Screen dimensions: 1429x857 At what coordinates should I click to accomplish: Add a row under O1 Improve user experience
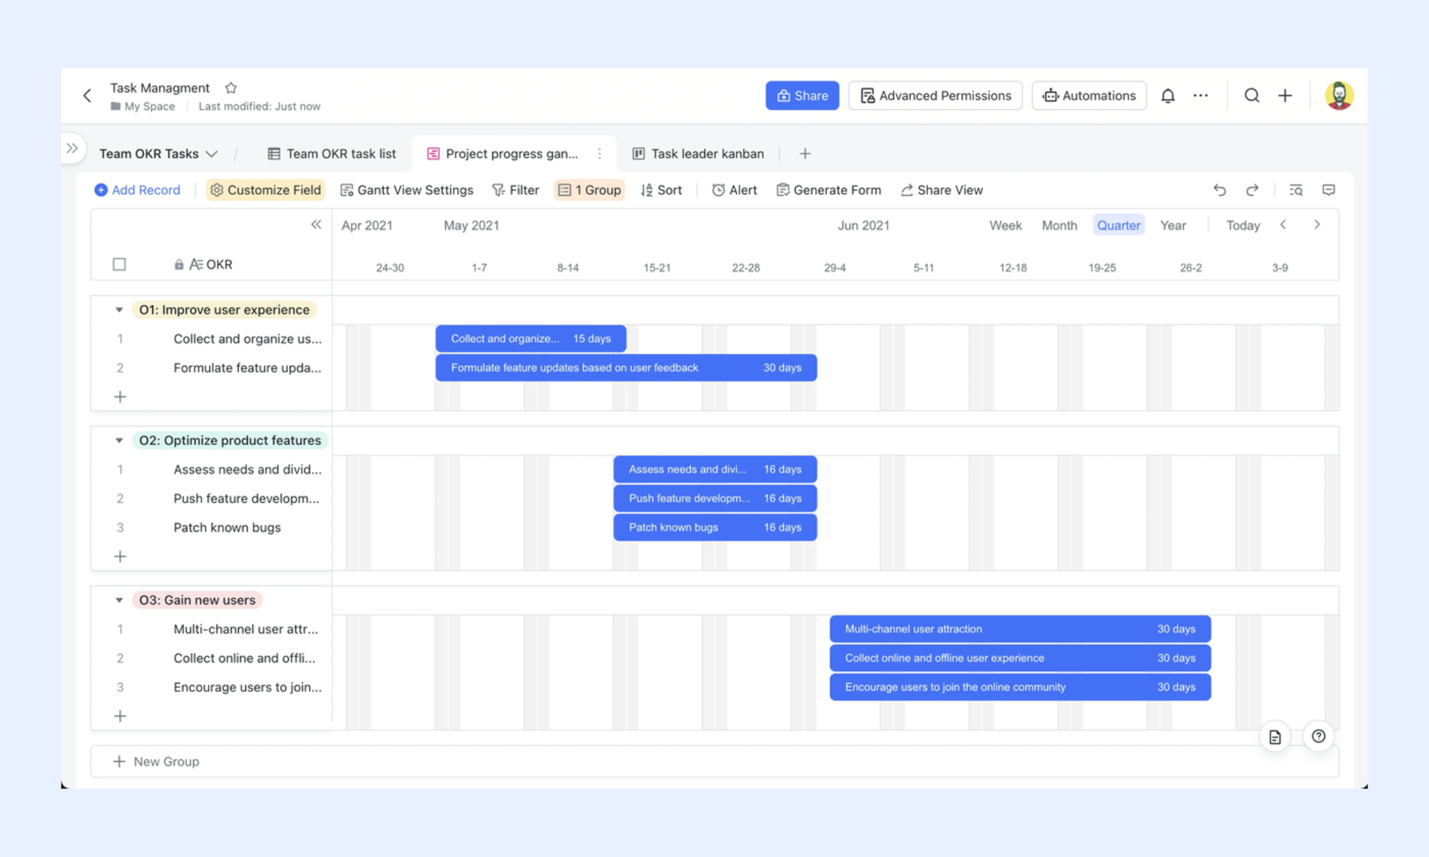pyautogui.click(x=120, y=396)
